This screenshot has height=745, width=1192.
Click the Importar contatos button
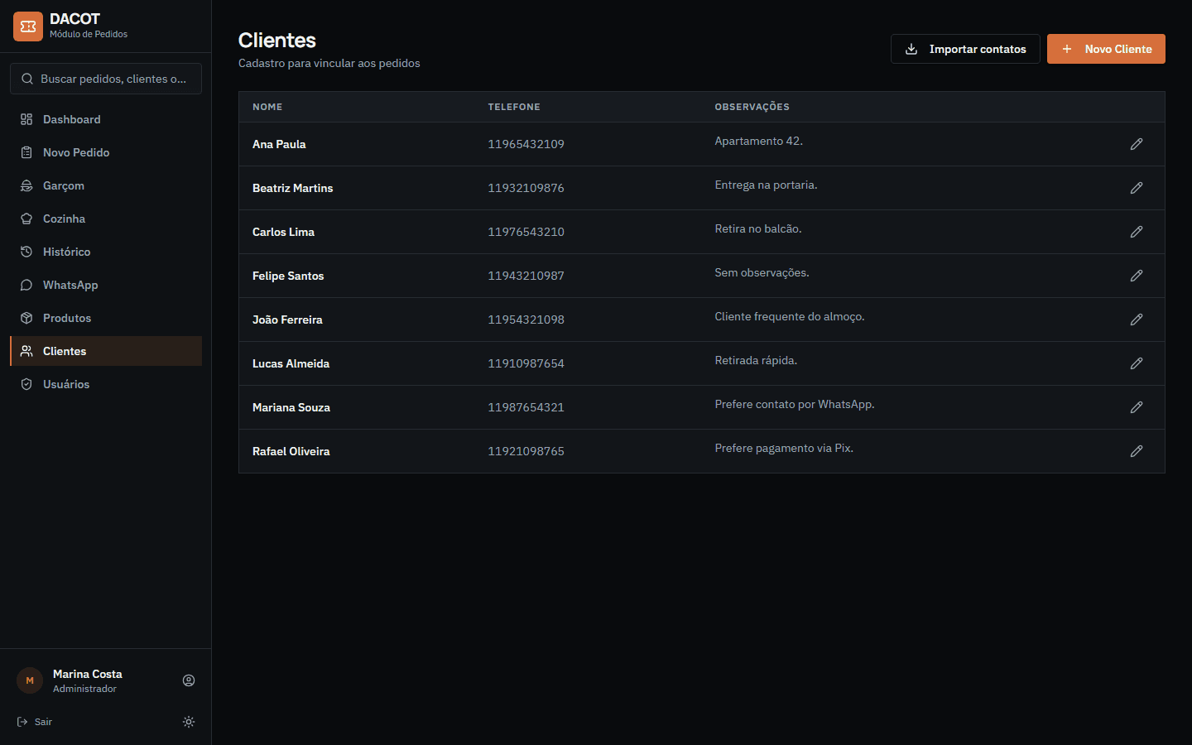pos(965,49)
